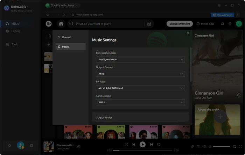Skip to the previous track
This screenshot has width=245, height=155.
pos(134,145)
